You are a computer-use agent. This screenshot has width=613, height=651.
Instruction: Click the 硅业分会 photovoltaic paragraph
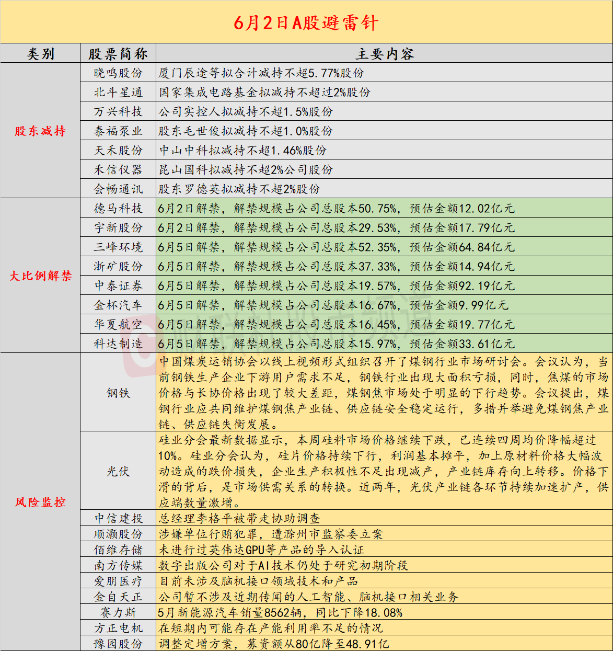pyautogui.click(x=384, y=471)
